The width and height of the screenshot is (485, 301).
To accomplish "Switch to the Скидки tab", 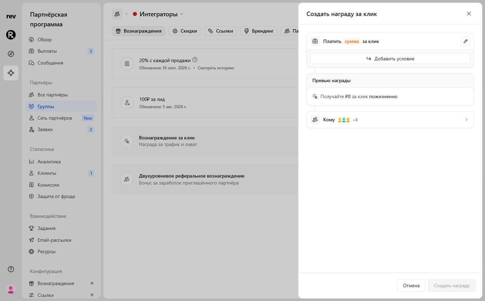I will [185, 31].
